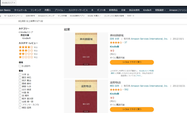
Task: Open コンテンツと端末の管理 tab
Action: tap(114, 16)
